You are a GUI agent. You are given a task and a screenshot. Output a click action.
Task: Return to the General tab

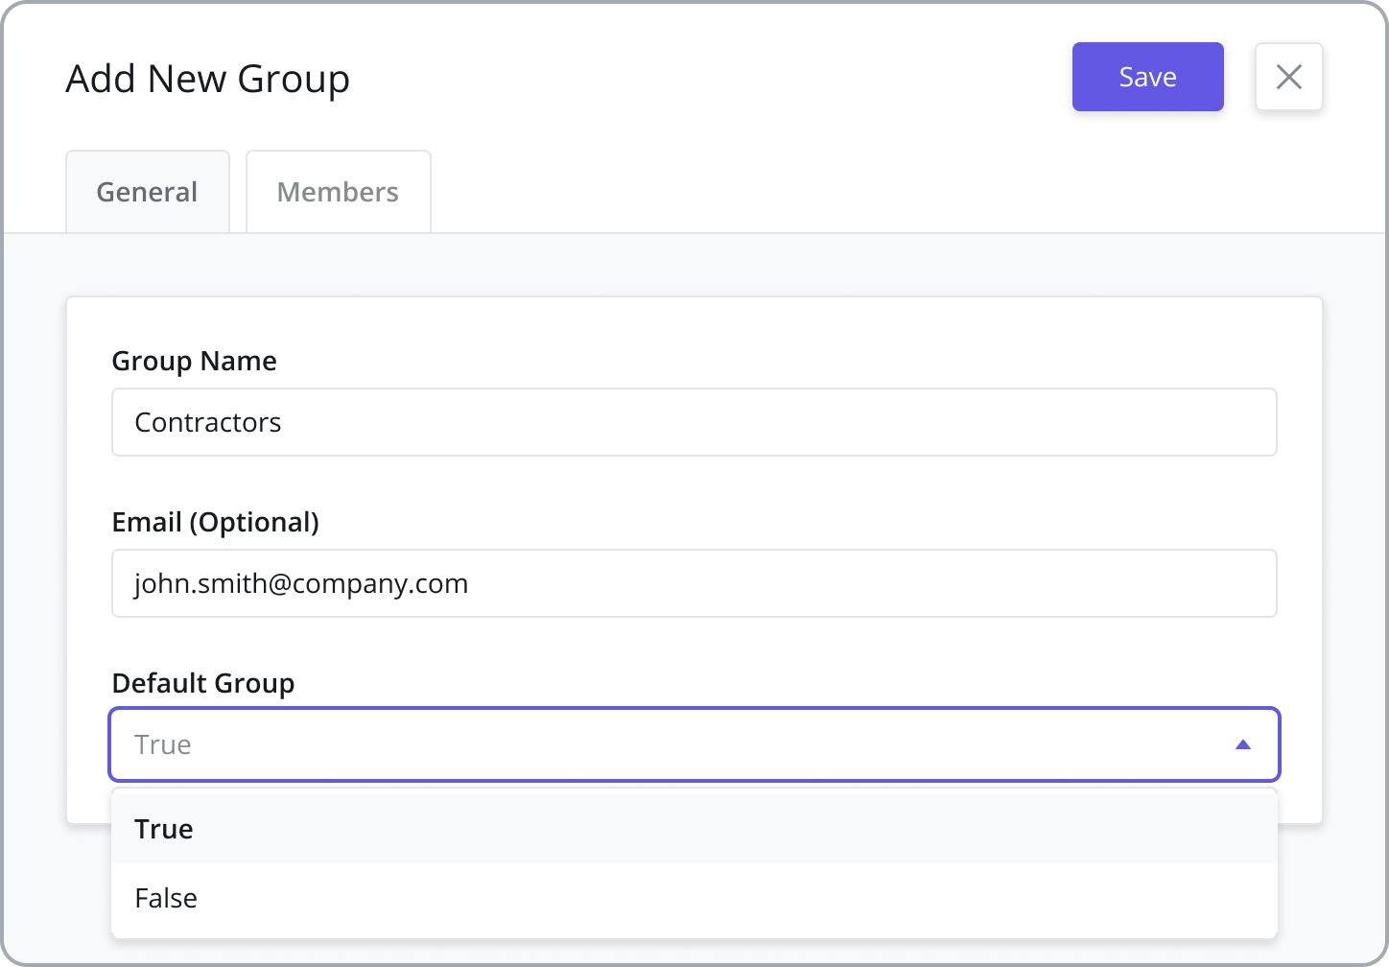pos(147,191)
